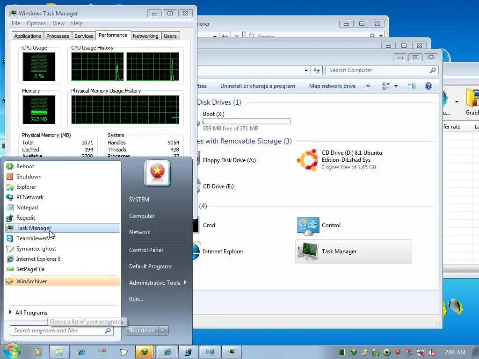
Task: Open the view options dropdown arrow
Action: click(396, 86)
